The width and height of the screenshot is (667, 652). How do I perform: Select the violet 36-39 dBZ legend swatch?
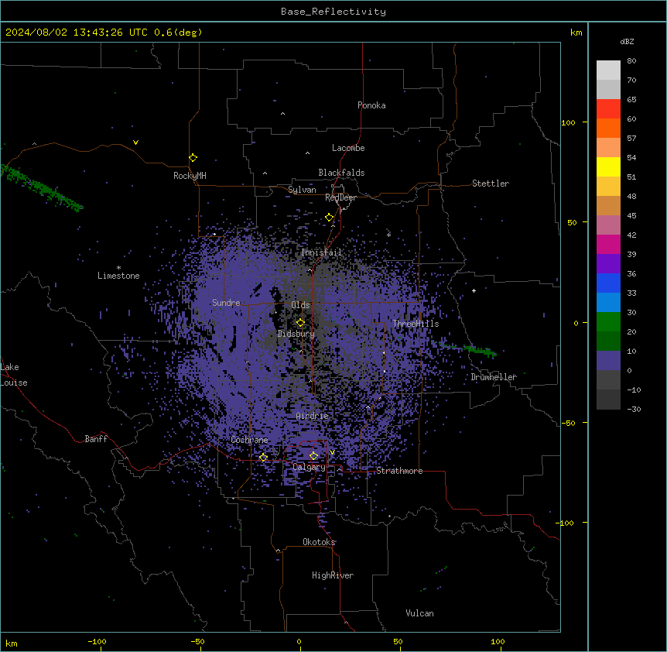tap(608, 264)
